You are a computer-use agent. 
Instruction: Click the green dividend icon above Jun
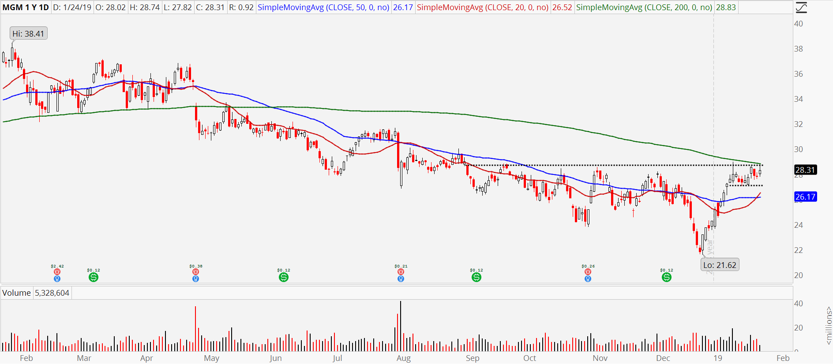(284, 277)
